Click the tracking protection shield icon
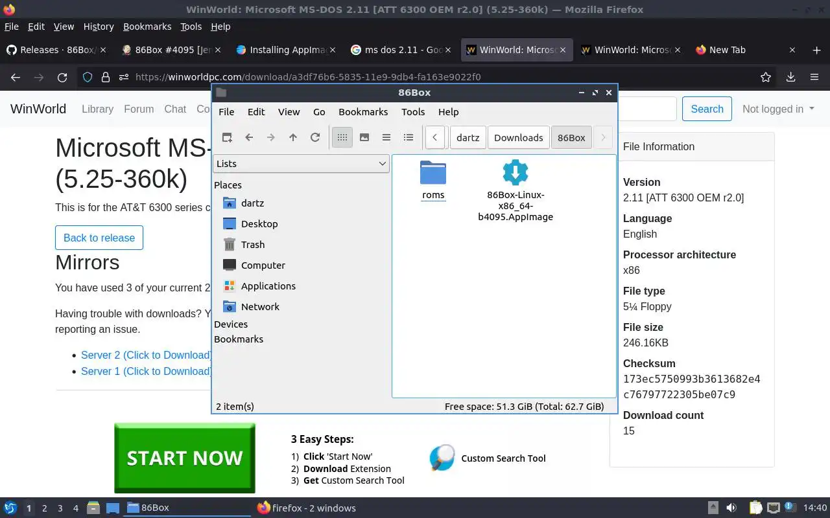This screenshot has width=830, height=518. 88,77
